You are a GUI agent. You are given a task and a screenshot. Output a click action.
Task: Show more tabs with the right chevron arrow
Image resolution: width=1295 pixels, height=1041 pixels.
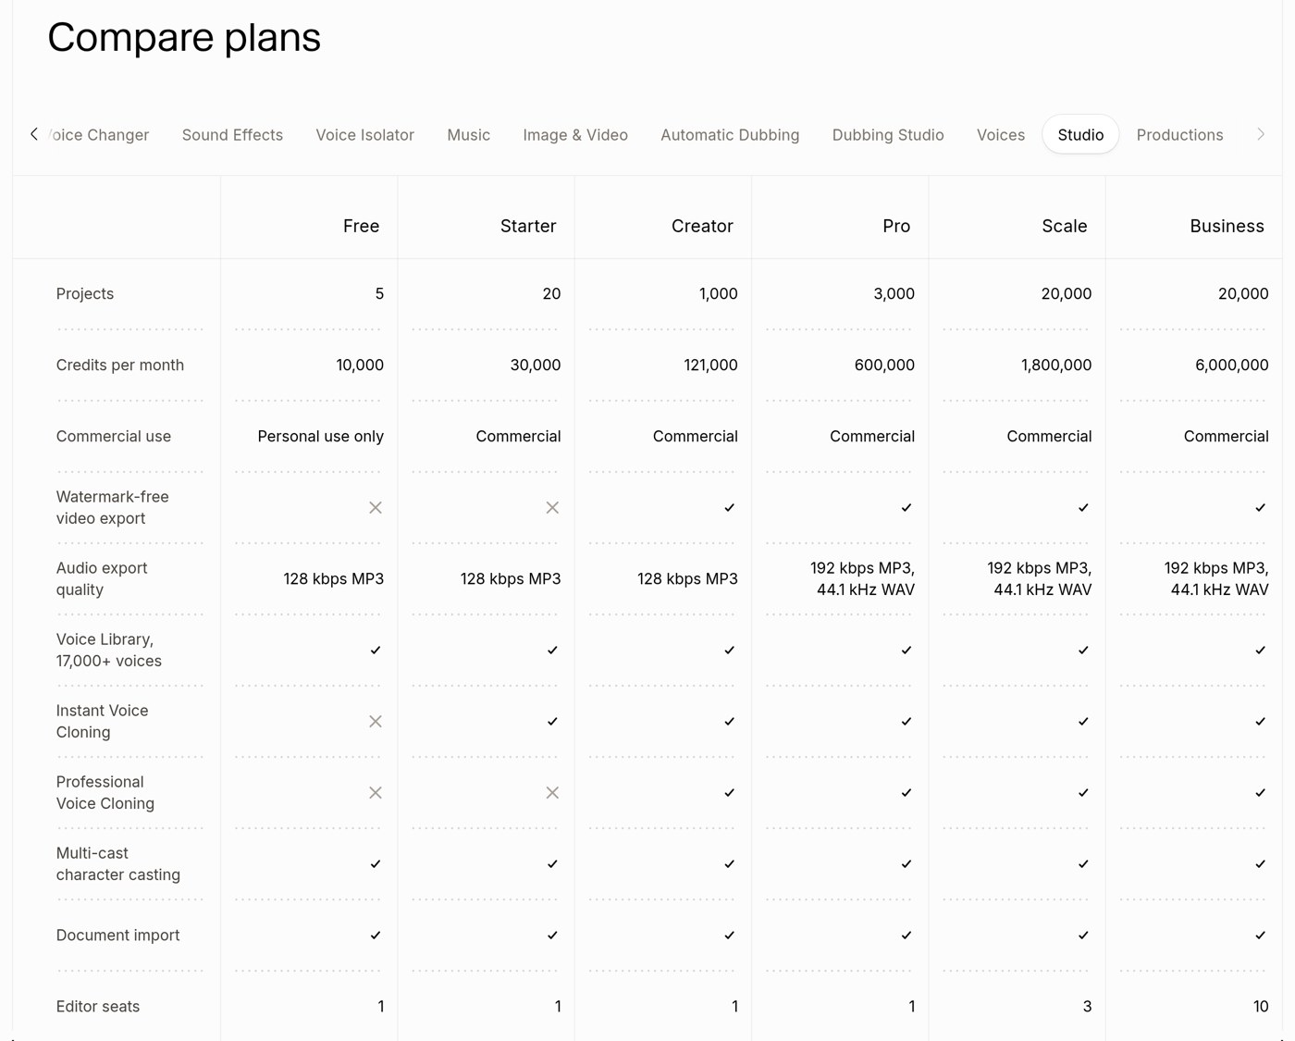[1261, 134]
